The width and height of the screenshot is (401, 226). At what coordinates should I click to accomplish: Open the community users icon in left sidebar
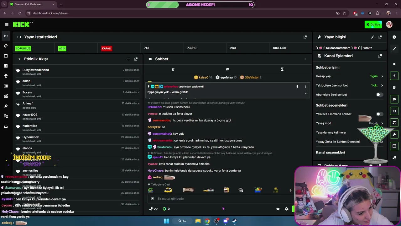[6, 116]
